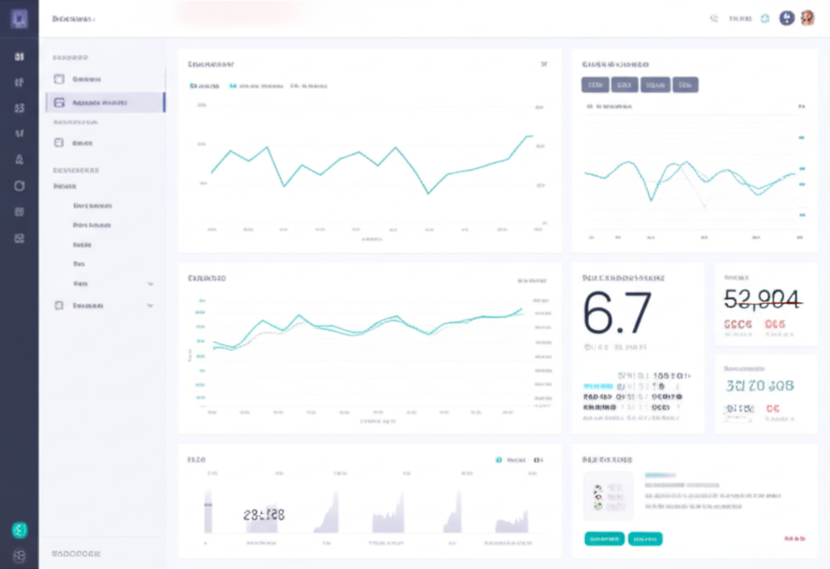Select the highlighted item in the left navigation
The image size is (830, 569).
click(x=105, y=103)
